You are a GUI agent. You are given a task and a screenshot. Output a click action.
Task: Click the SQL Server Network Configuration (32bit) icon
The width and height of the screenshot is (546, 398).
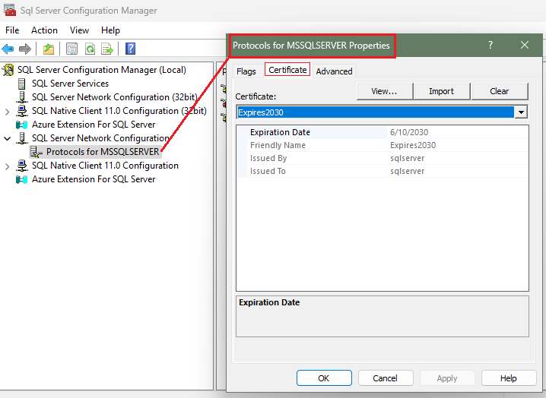21,97
